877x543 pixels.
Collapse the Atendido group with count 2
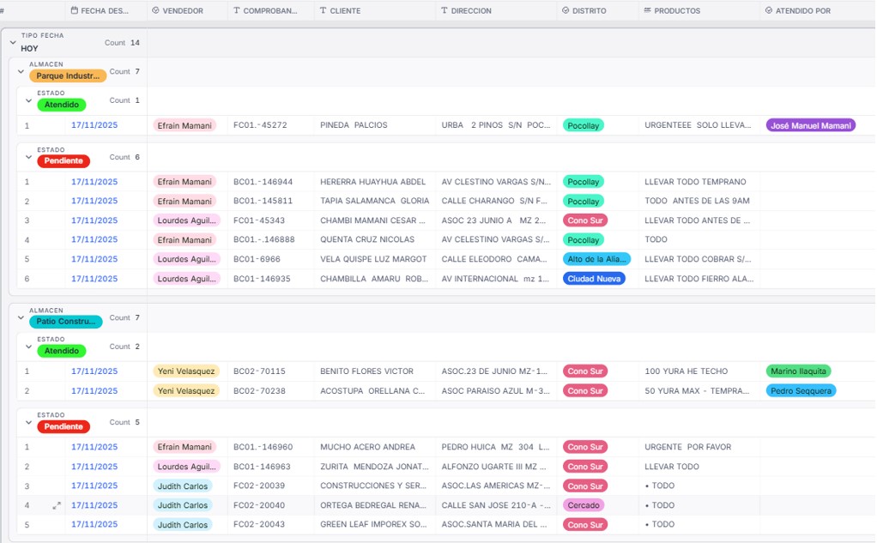[x=29, y=347]
